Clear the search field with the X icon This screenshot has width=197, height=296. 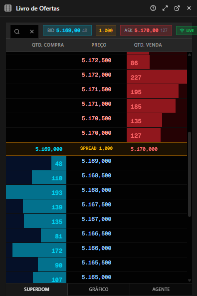pos(32,32)
